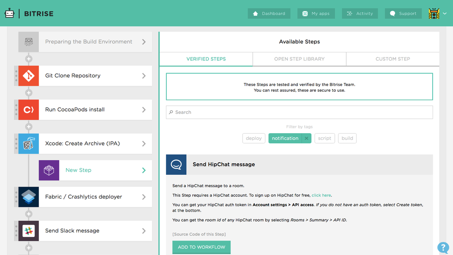
Task: Focus the steps Search field
Action: (299, 112)
